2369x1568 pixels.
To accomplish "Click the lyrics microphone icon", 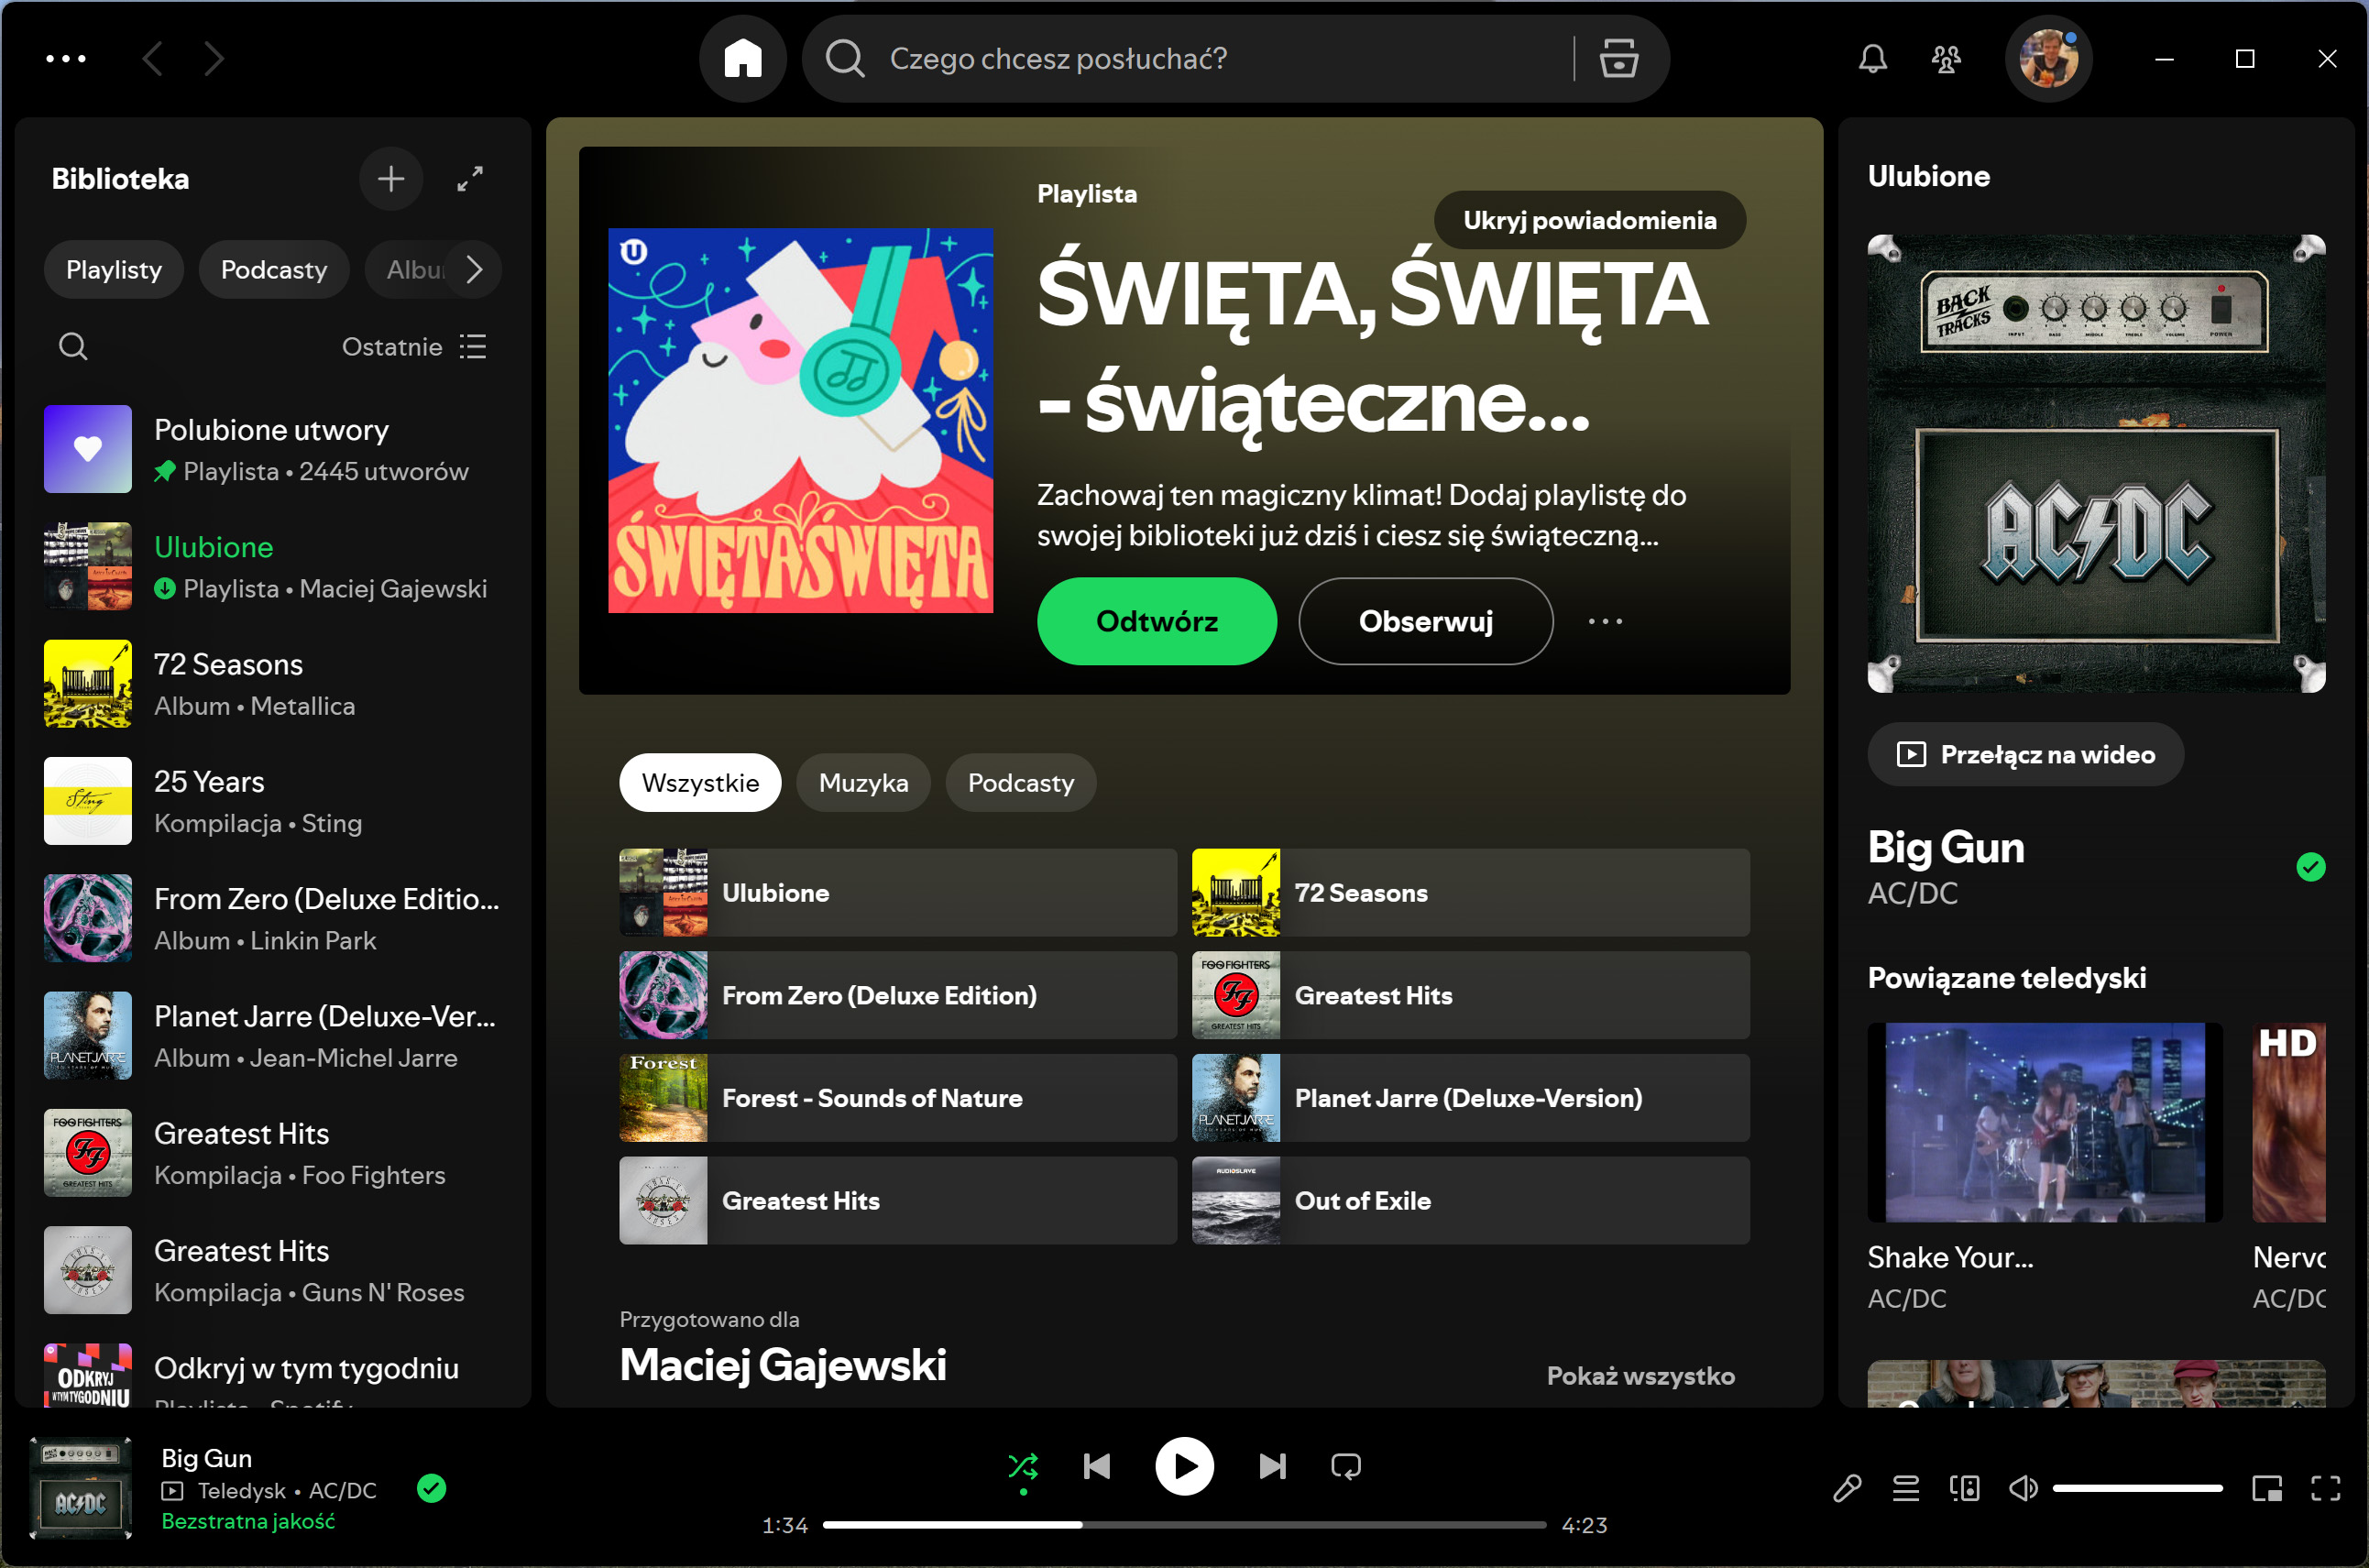I will pos(1846,1489).
